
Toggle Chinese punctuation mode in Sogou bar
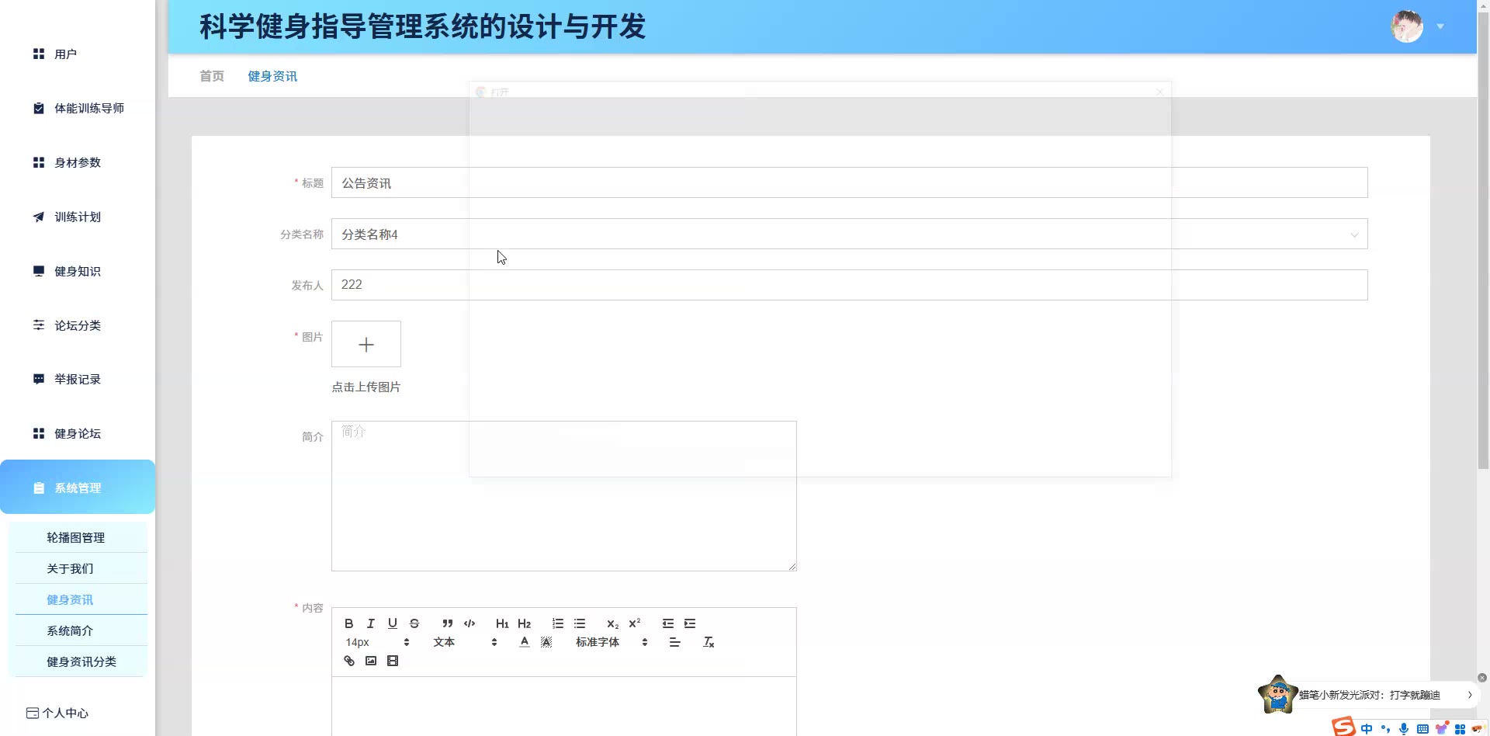coord(1385,729)
